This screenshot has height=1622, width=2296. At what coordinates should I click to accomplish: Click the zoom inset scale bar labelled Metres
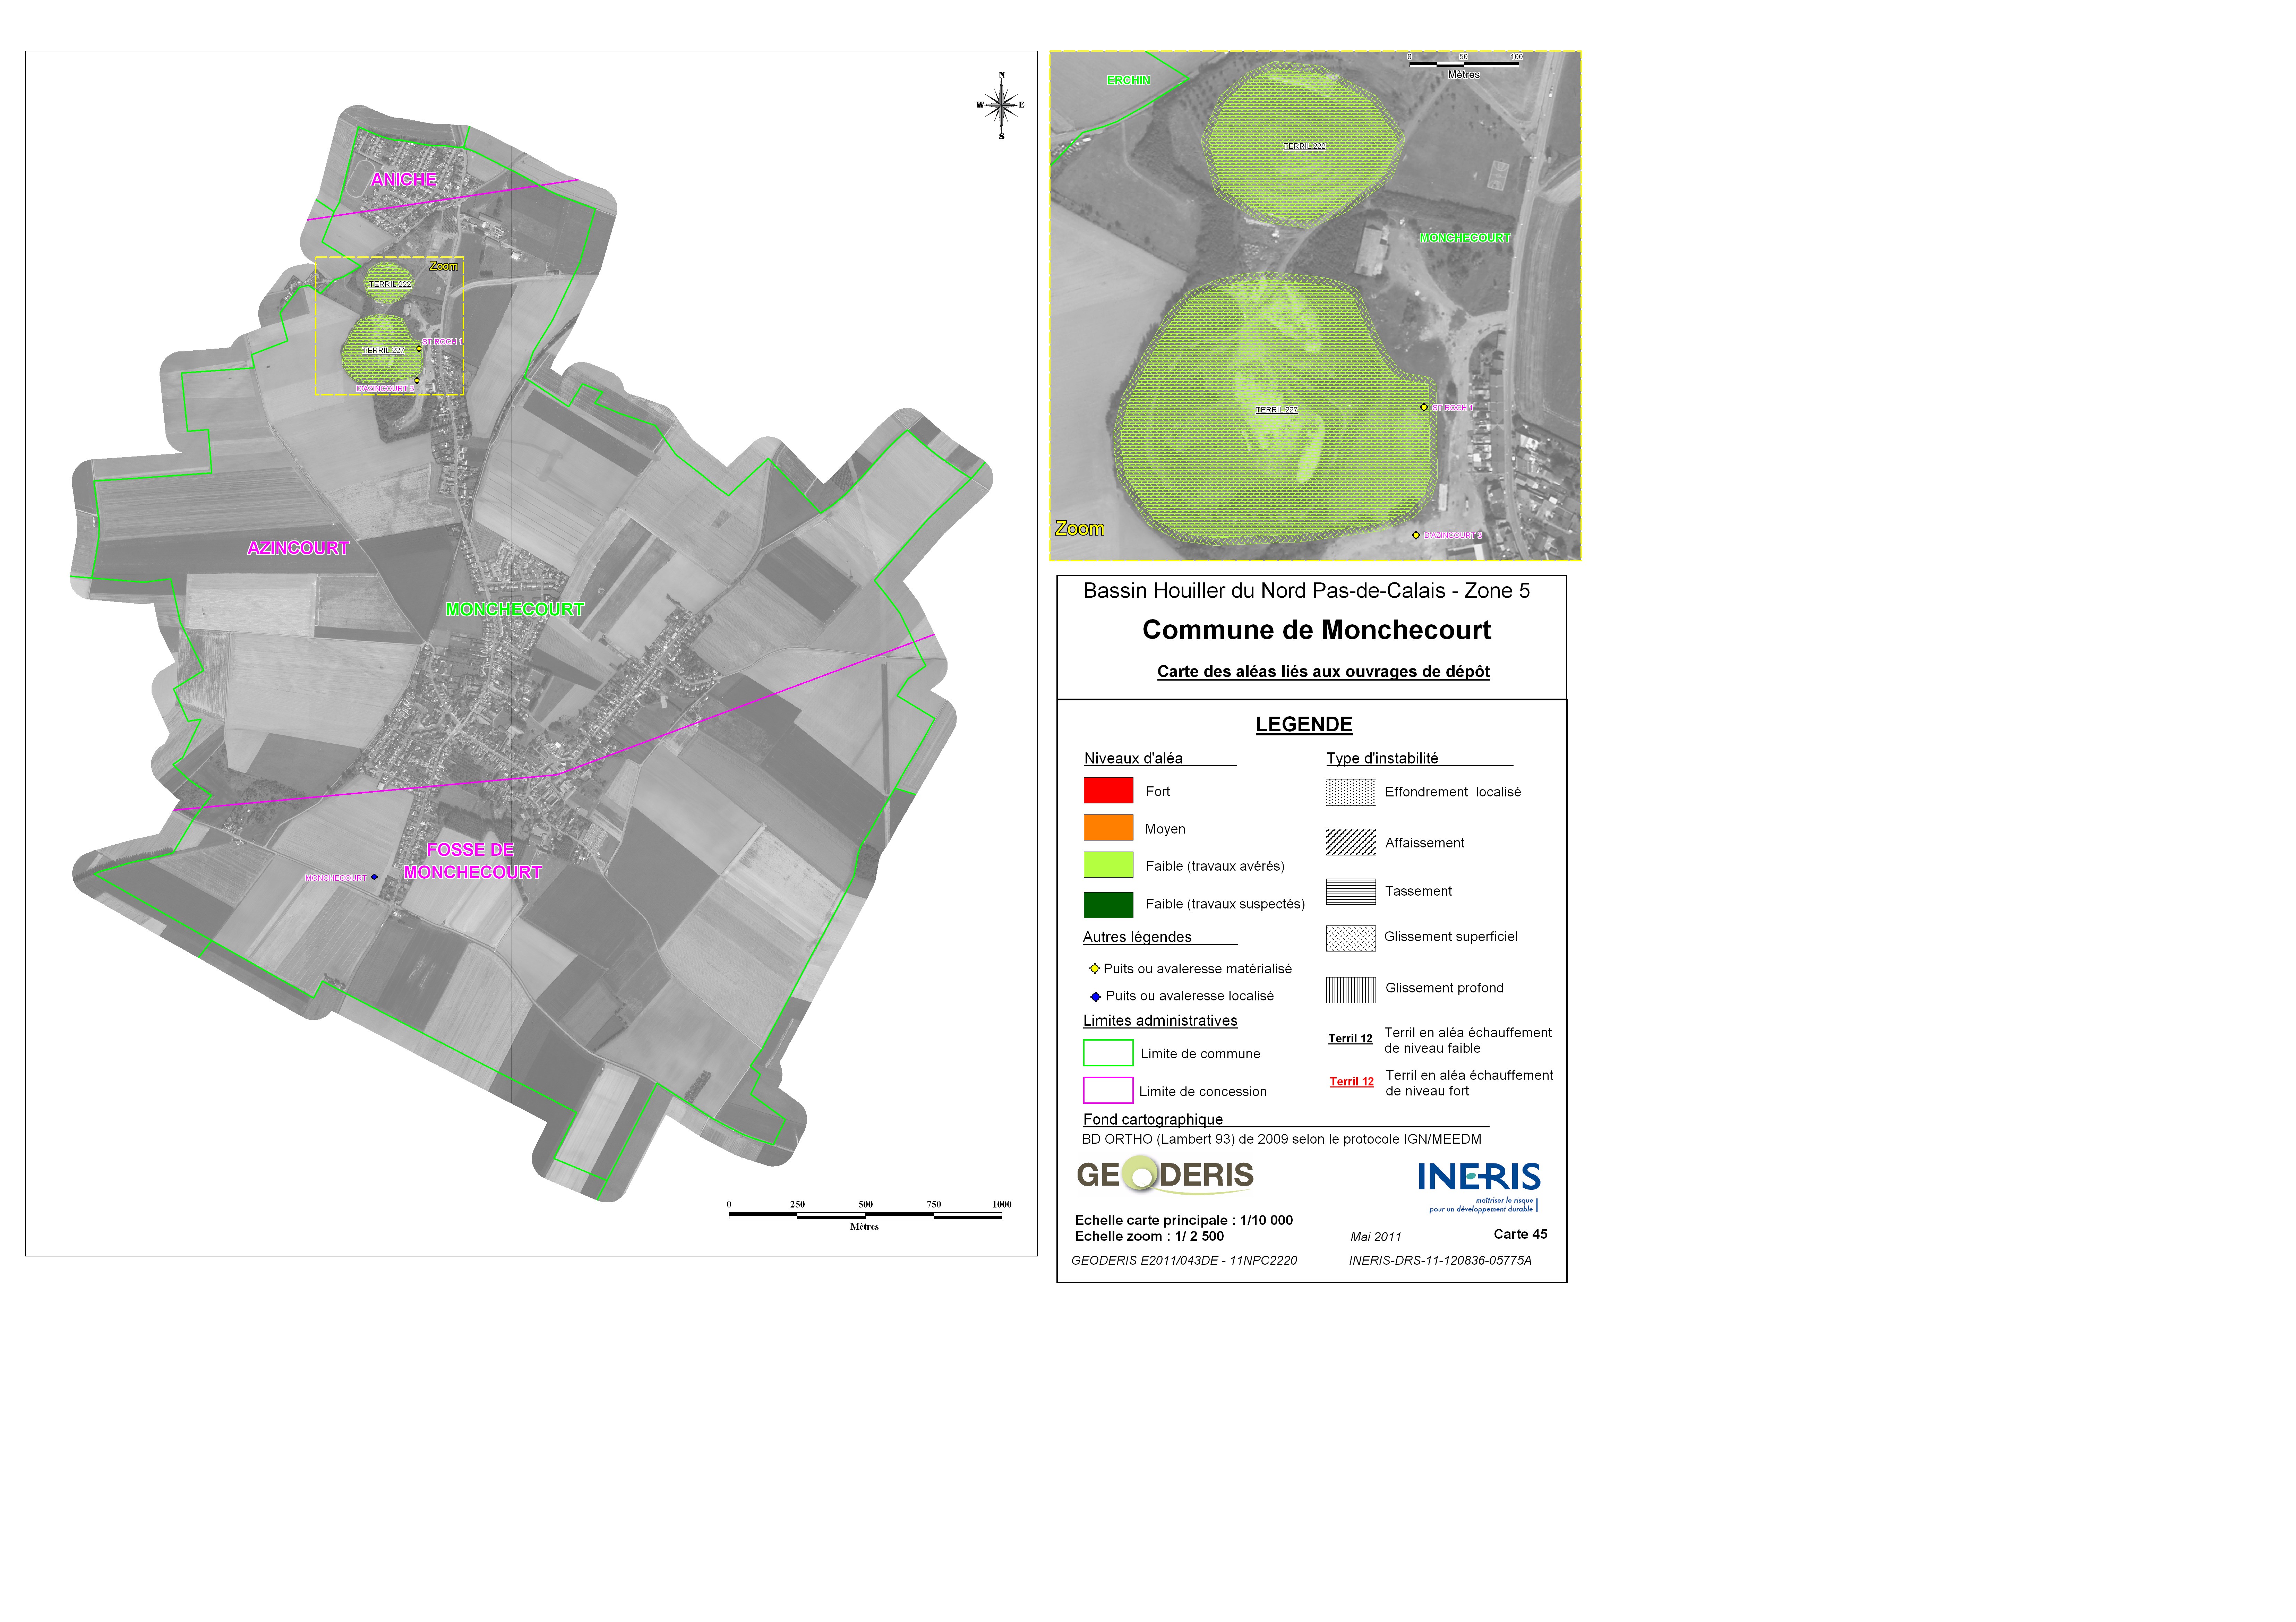[x=1464, y=66]
